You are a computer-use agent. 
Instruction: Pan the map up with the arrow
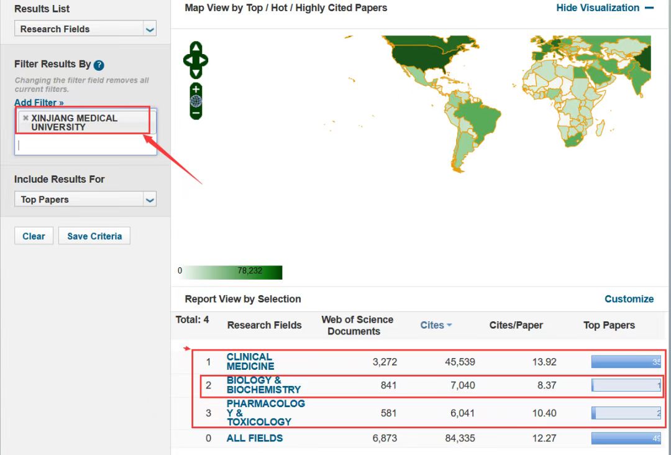tap(196, 47)
